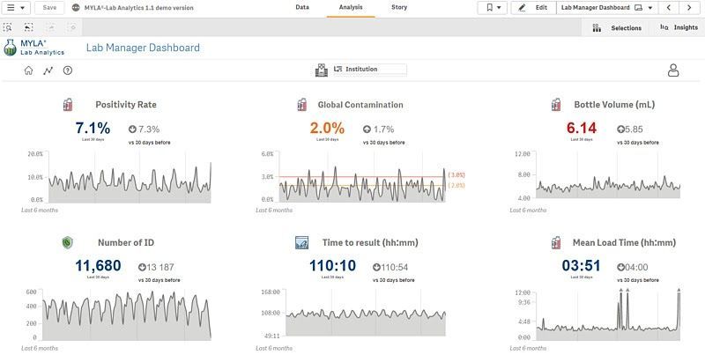Switch to the Story tab

tap(399, 7)
